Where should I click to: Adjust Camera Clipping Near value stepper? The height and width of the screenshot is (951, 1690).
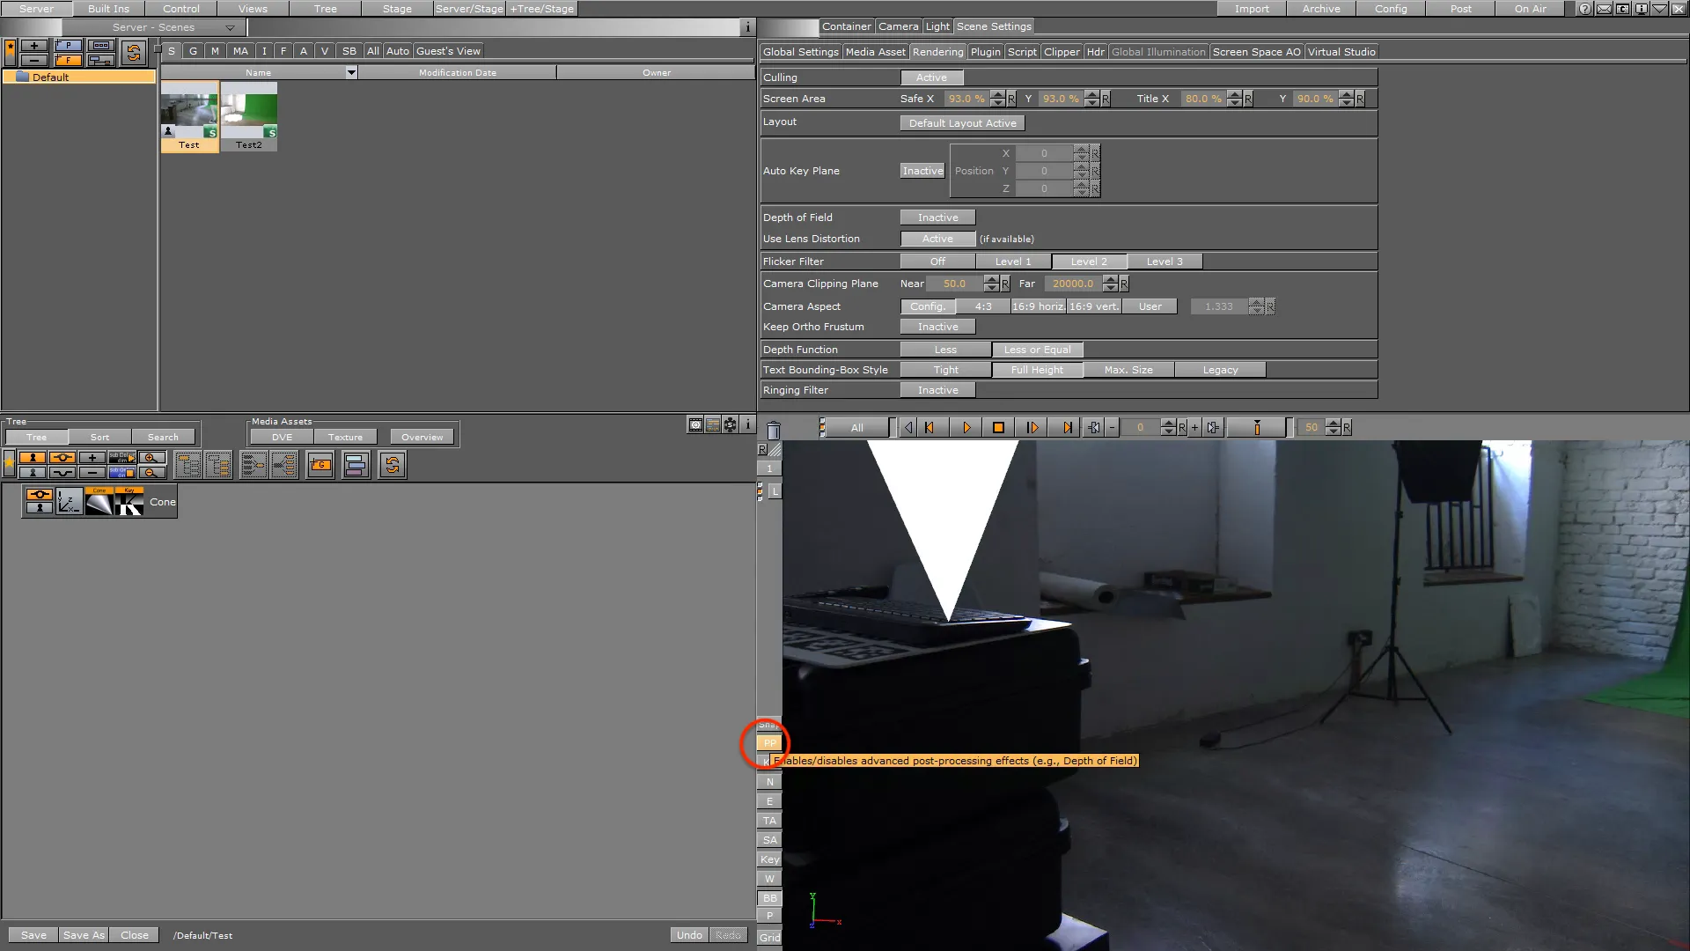(991, 284)
